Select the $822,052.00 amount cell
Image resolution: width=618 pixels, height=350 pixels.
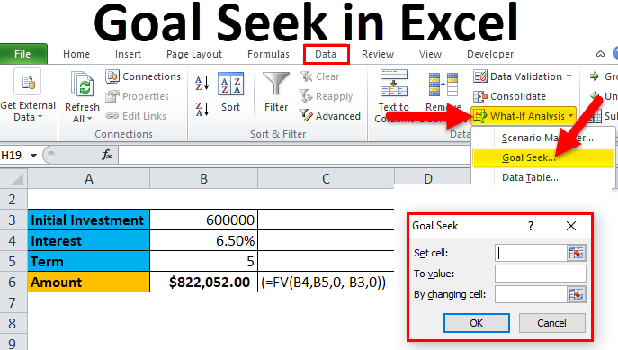pyautogui.click(x=204, y=282)
